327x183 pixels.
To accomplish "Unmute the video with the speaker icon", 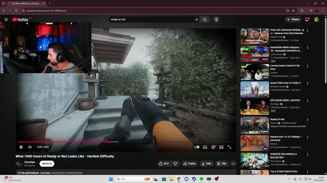I will (x=30, y=147).
